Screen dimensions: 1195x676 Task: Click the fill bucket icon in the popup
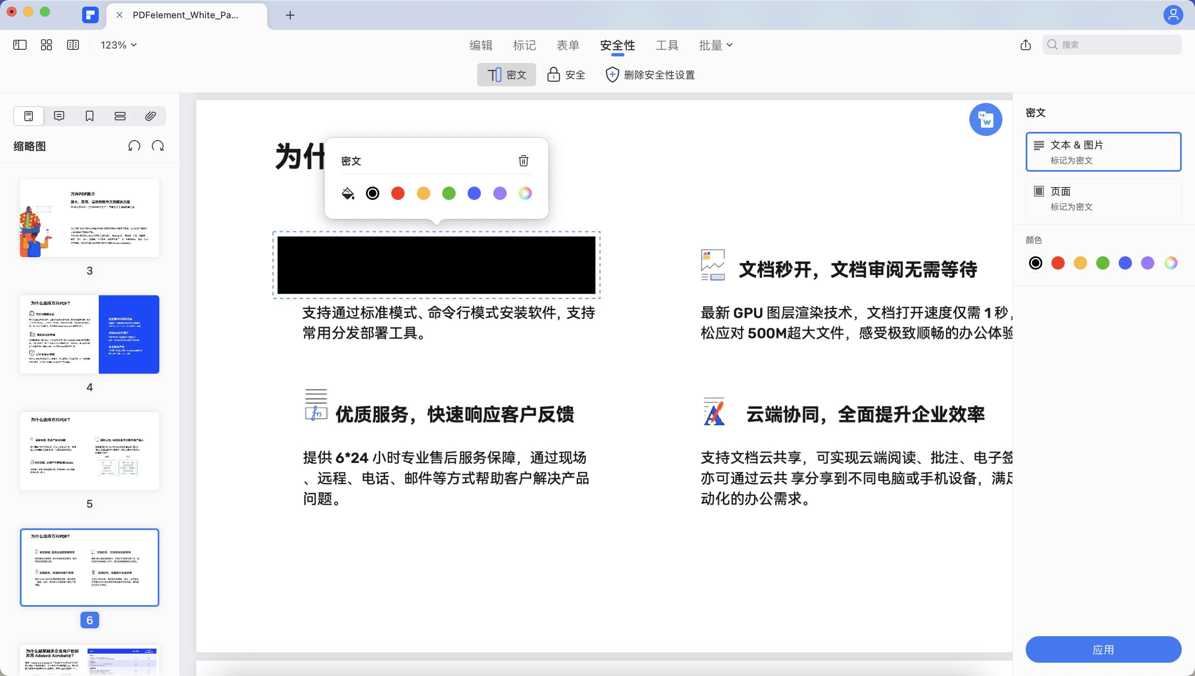(347, 193)
